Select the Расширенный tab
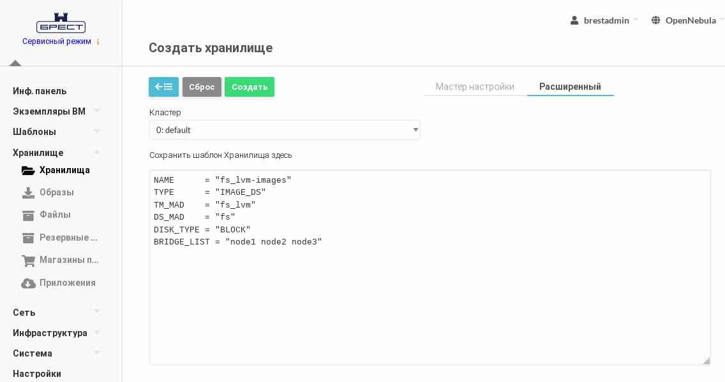This screenshot has width=725, height=382. tap(570, 87)
